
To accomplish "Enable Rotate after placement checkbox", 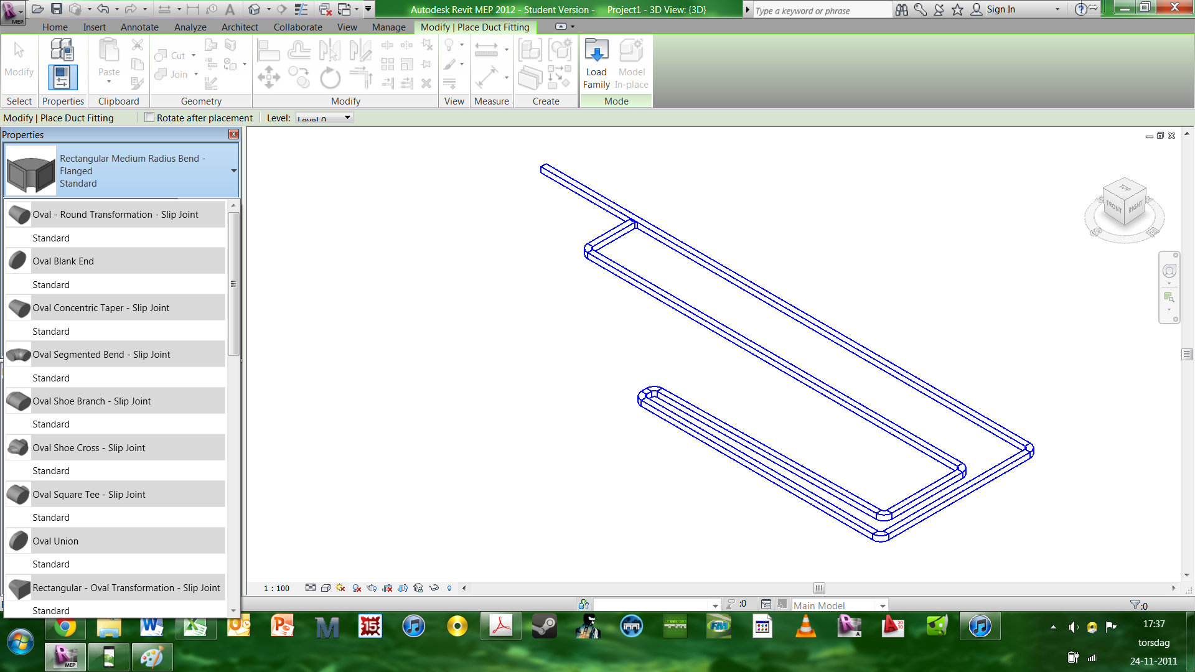I will 149,118.
